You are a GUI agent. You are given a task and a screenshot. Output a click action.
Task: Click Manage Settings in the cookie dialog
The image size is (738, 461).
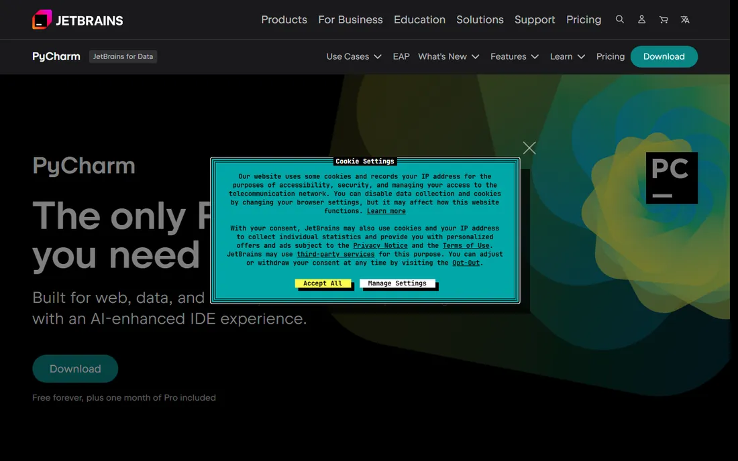click(x=397, y=283)
